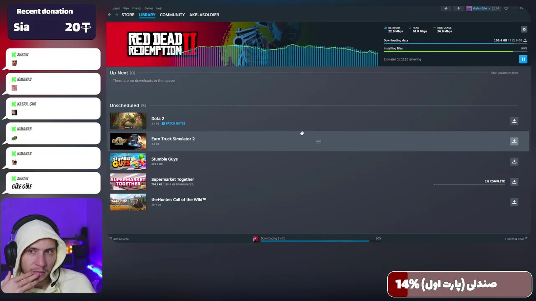Image resolution: width=536 pixels, height=301 pixels.
Task: Resume Supermarket Together download icon
Action: pyautogui.click(x=514, y=182)
